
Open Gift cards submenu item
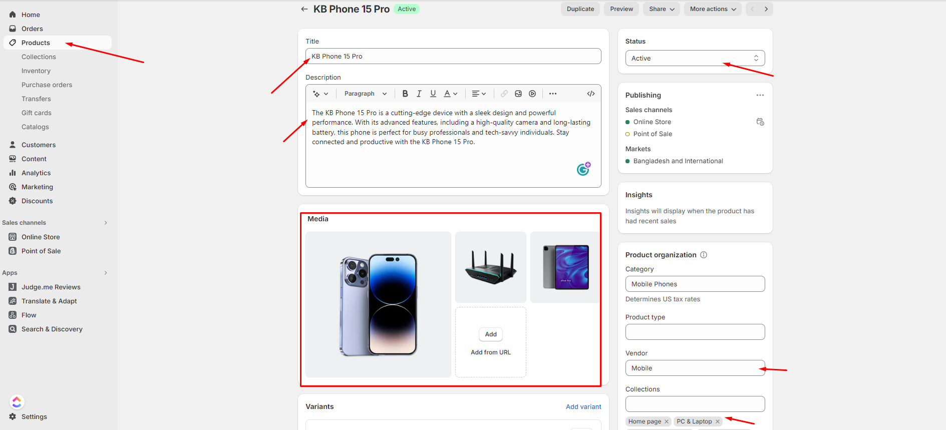tap(37, 113)
